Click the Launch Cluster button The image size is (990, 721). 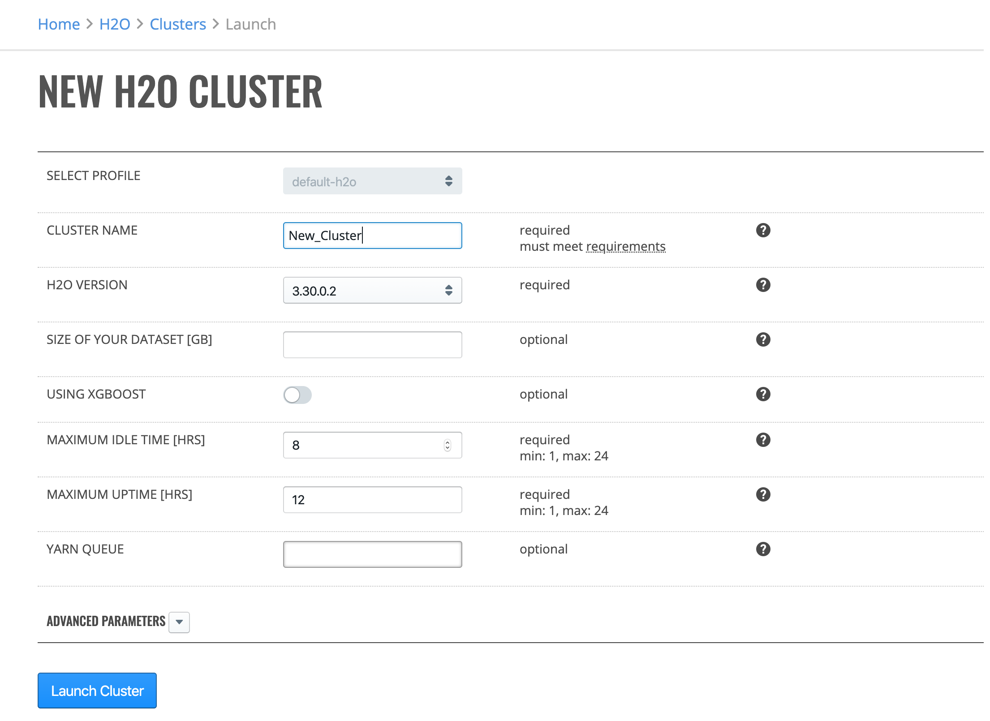[97, 691]
